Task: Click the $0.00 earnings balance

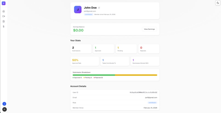Action: pos(78,30)
